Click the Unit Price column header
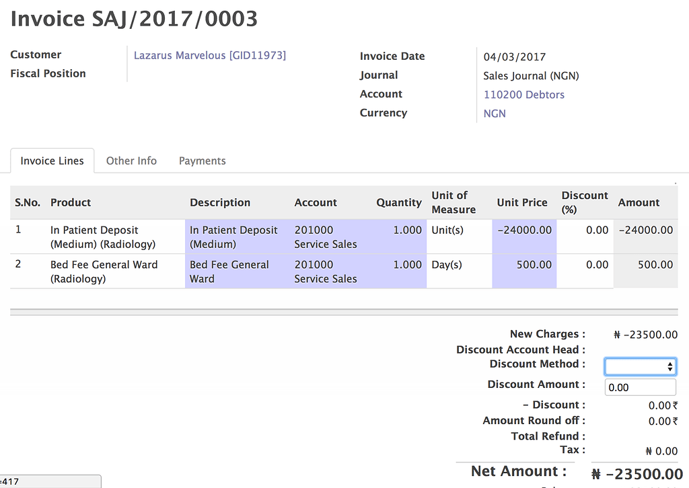This screenshot has height=488, width=689. pos(521,202)
